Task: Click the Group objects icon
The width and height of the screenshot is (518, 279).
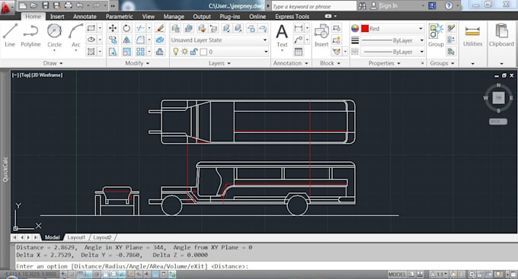Action: coord(436,35)
